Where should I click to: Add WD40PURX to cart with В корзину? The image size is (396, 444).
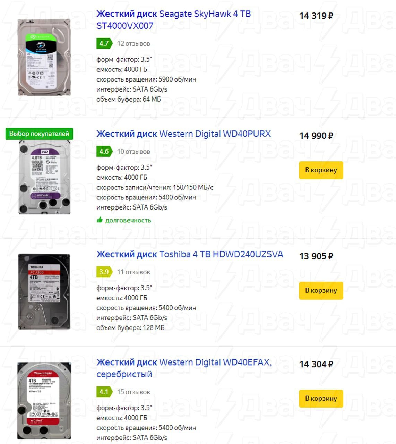click(x=321, y=170)
